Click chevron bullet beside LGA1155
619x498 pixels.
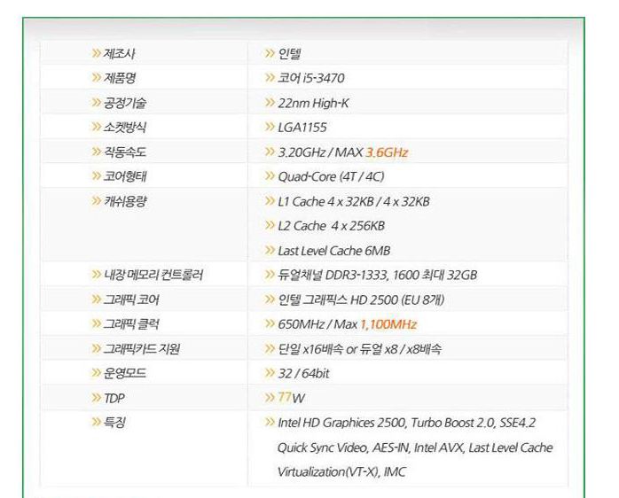pos(270,127)
